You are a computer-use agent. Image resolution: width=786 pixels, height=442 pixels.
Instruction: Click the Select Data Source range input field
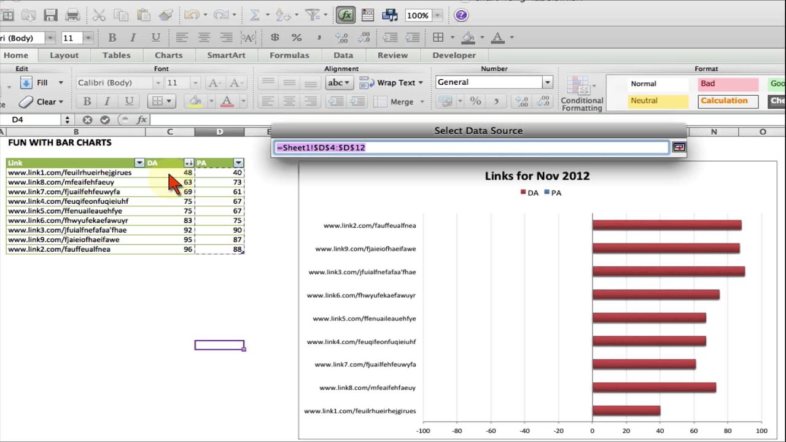pyautogui.click(x=471, y=147)
